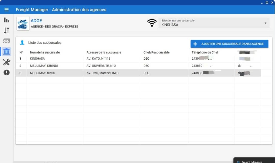The height and width of the screenshot is (163, 275).
Task: Open the hamburger navigation menu
Action: 6,10
